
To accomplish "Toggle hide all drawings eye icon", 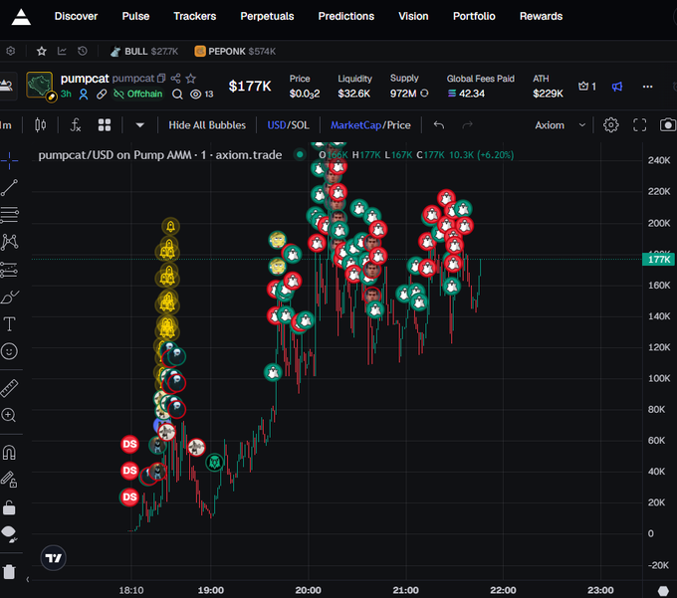I will pyautogui.click(x=10, y=533).
